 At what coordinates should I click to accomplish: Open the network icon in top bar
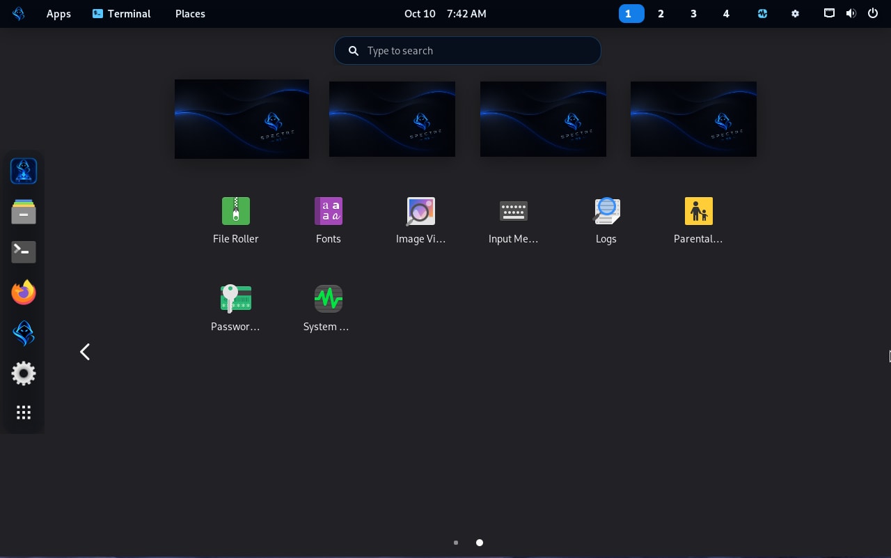[x=829, y=13]
